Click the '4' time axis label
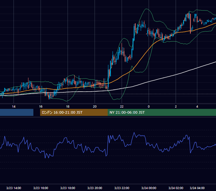Viewport: 216px width, 191px height. click(197, 107)
